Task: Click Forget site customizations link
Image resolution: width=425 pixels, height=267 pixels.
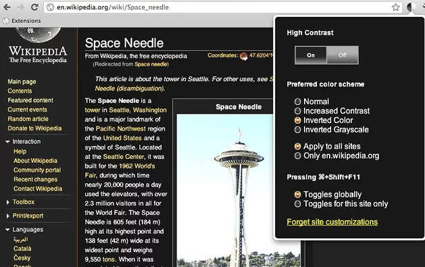Action: [332, 222]
